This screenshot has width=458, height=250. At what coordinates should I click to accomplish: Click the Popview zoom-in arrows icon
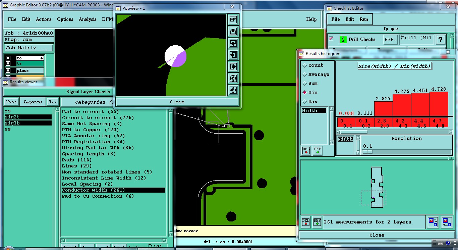tap(233, 90)
